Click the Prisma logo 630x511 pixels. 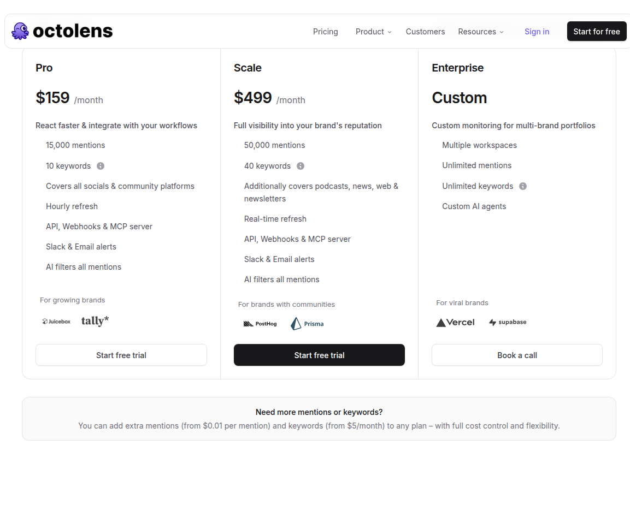pos(307,324)
